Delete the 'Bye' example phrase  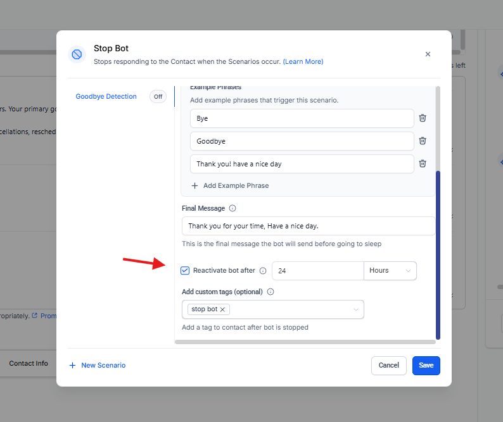pos(423,118)
